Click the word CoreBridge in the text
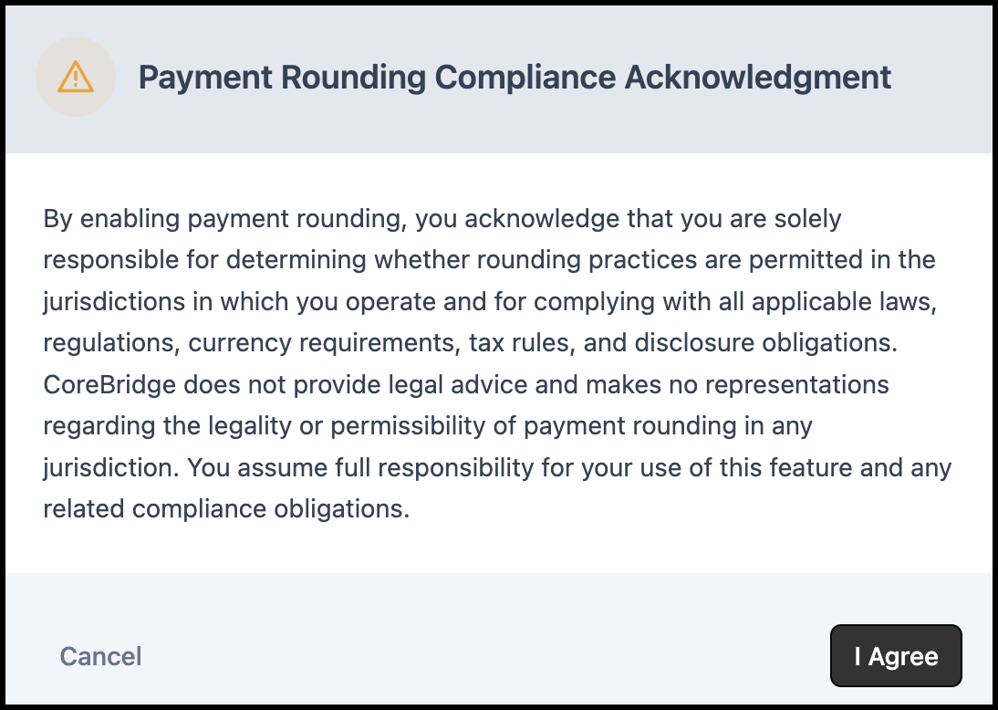Viewport: 998px width, 710px height. [x=109, y=384]
